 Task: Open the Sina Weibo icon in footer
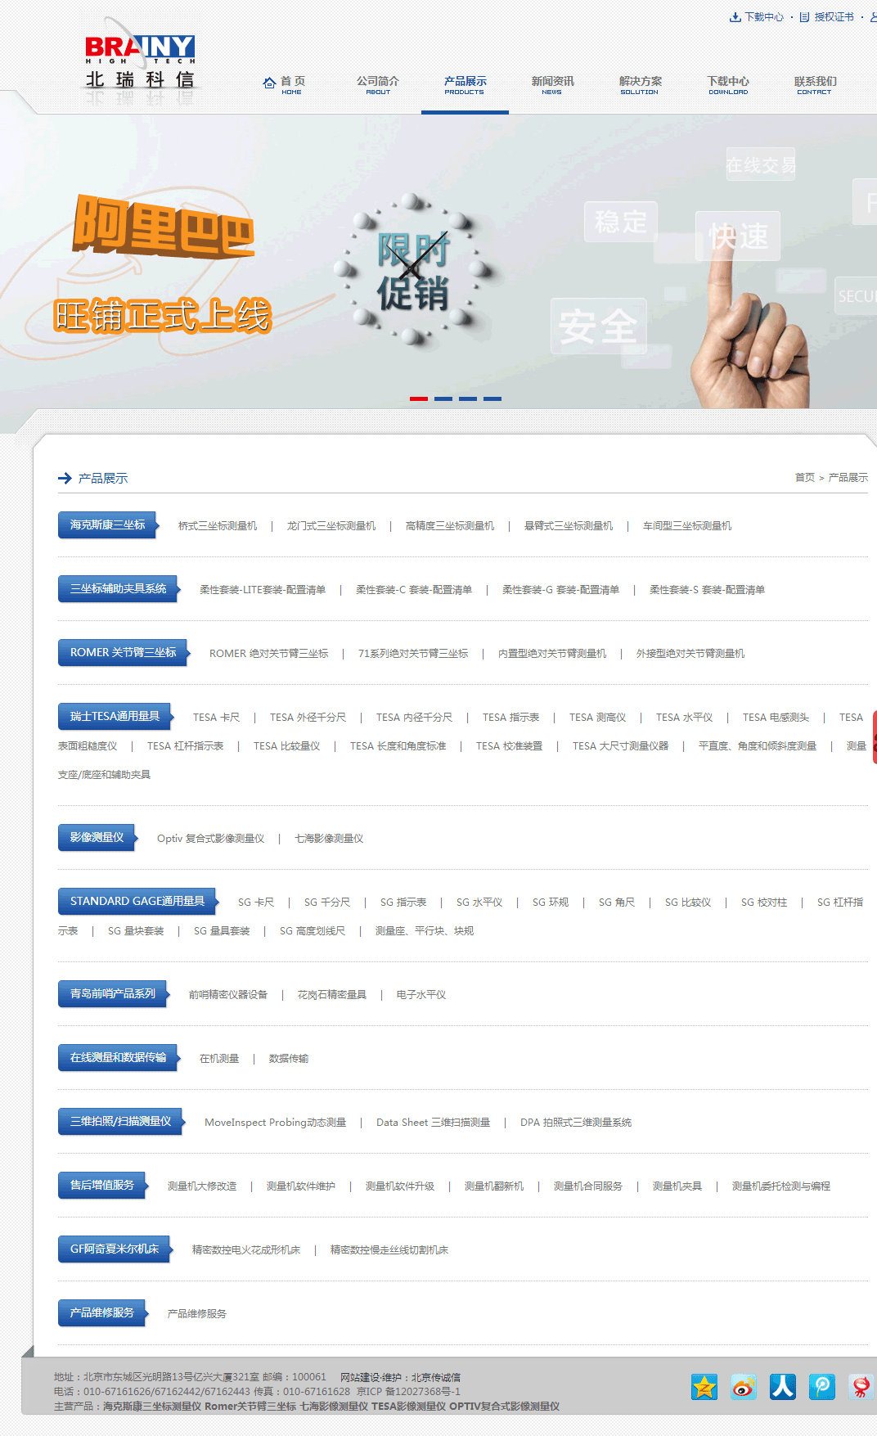(x=744, y=1387)
